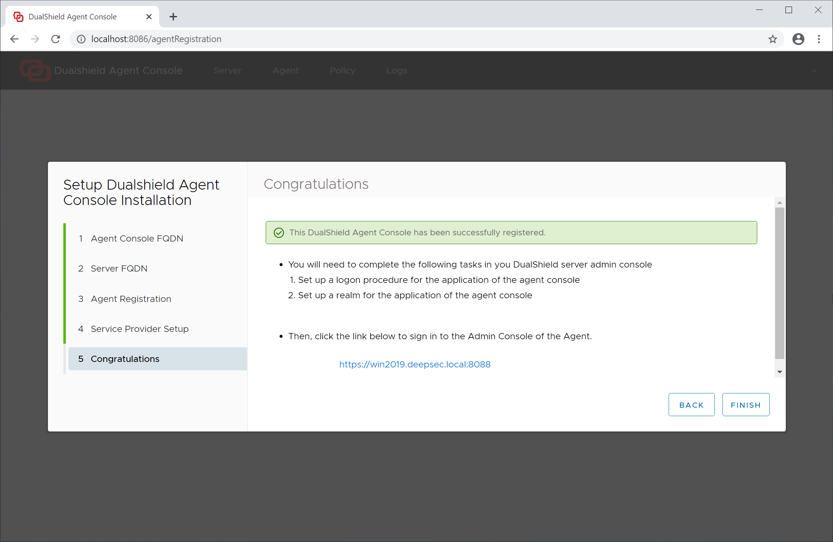
Task: Click the BACK button
Action: point(691,405)
